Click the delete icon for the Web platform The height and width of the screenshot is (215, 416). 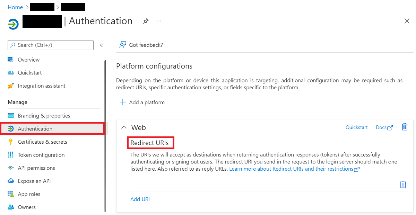(404, 127)
